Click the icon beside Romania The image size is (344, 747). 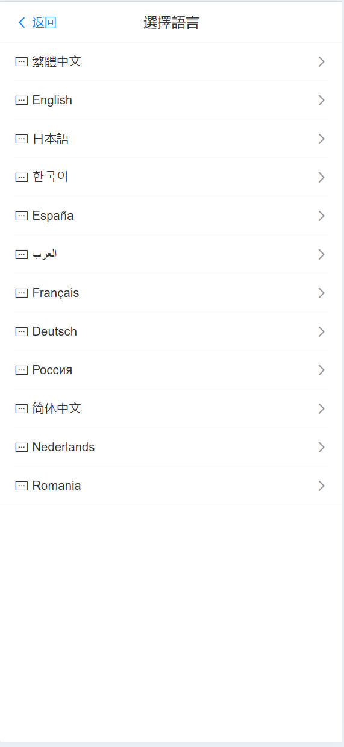click(22, 486)
